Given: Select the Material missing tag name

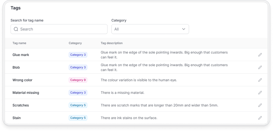Looking at the screenshot, I should click(26, 93).
